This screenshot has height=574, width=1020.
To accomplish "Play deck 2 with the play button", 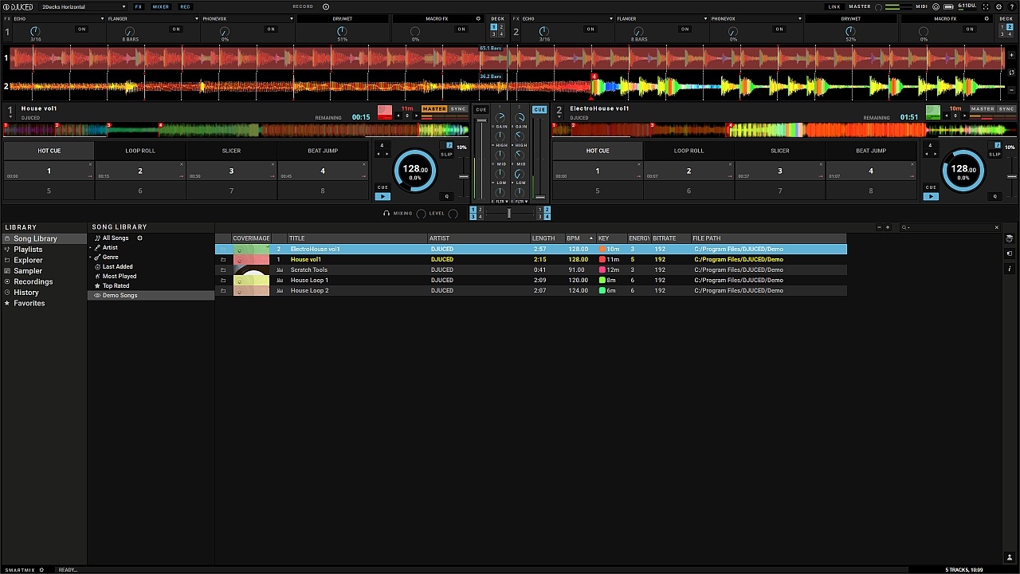I will click(x=931, y=196).
